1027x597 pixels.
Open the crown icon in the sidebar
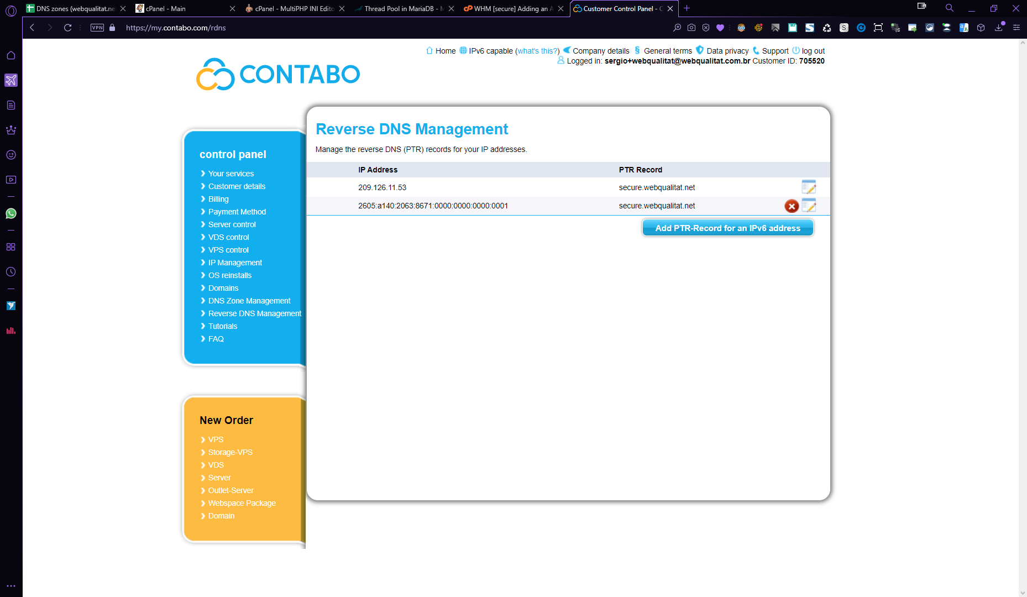pos(11,130)
